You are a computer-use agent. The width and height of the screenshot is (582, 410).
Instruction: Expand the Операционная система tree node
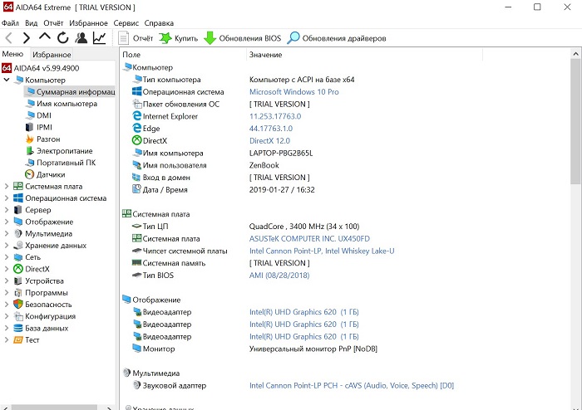pos(7,198)
